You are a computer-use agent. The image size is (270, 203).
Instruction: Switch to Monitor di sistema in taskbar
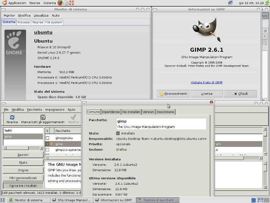tap(29, 200)
